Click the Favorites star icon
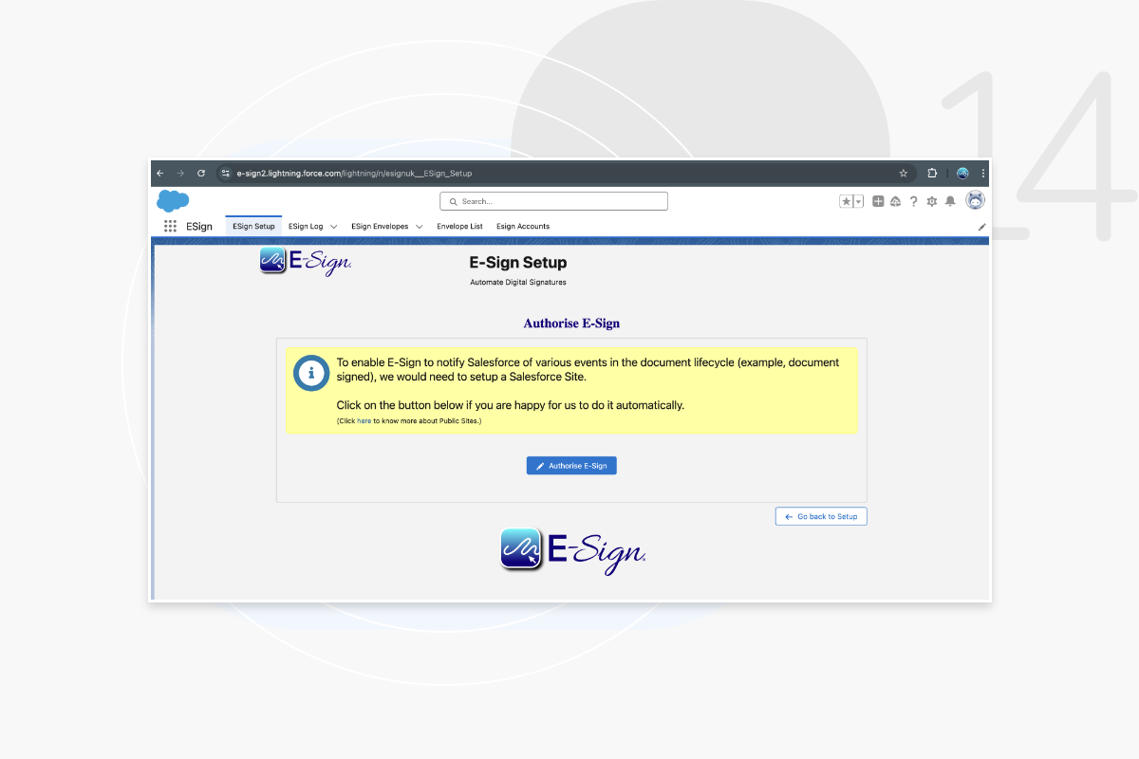The image size is (1139, 759). pyautogui.click(x=846, y=201)
